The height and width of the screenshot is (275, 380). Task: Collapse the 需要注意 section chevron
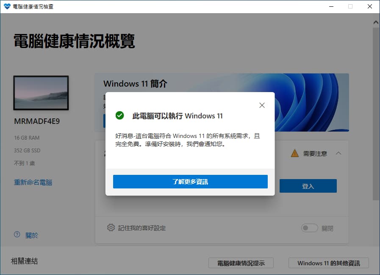[x=338, y=153]
